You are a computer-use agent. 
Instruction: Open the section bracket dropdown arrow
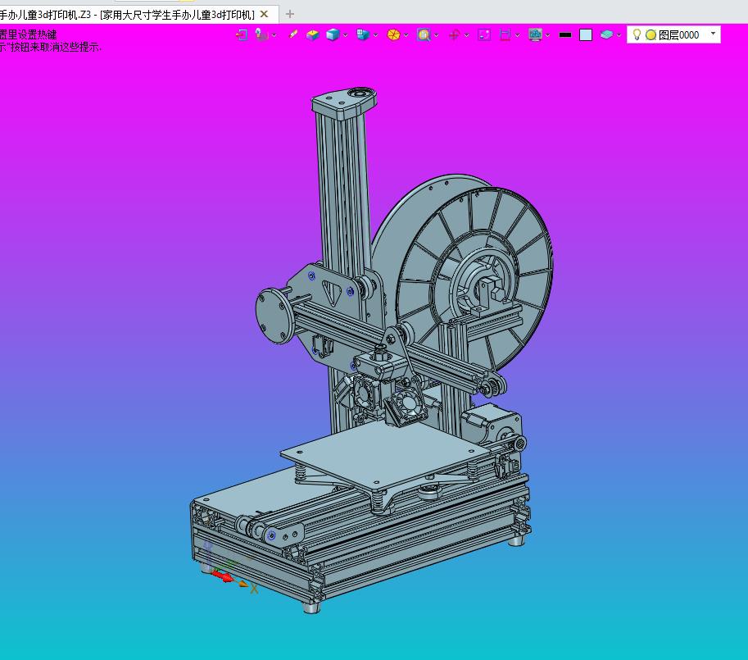coord(518,35)
